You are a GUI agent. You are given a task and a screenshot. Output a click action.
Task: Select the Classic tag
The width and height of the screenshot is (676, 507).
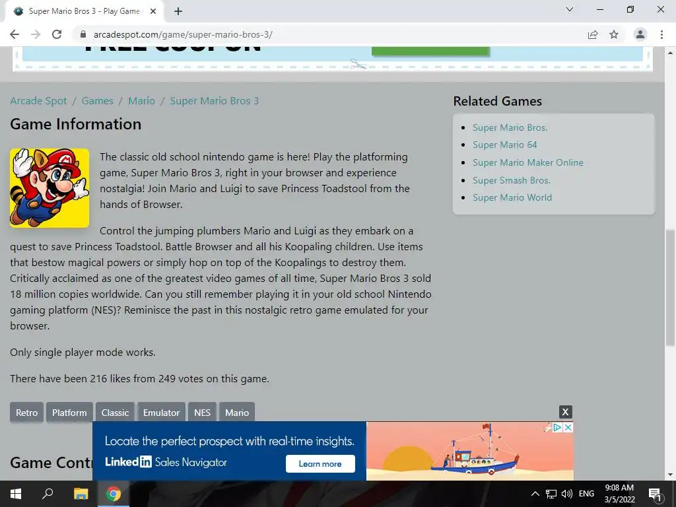115,413
